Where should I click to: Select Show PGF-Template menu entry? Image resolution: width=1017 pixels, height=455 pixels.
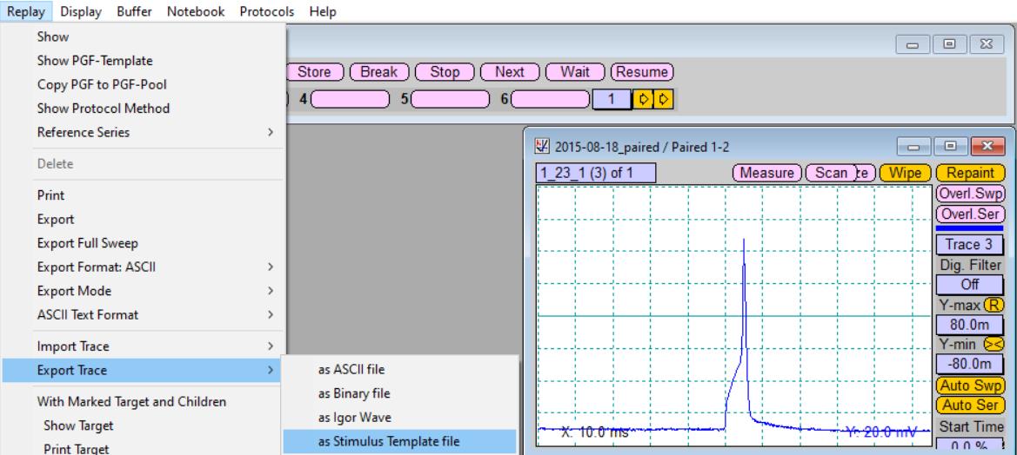[x=144, y=61]
